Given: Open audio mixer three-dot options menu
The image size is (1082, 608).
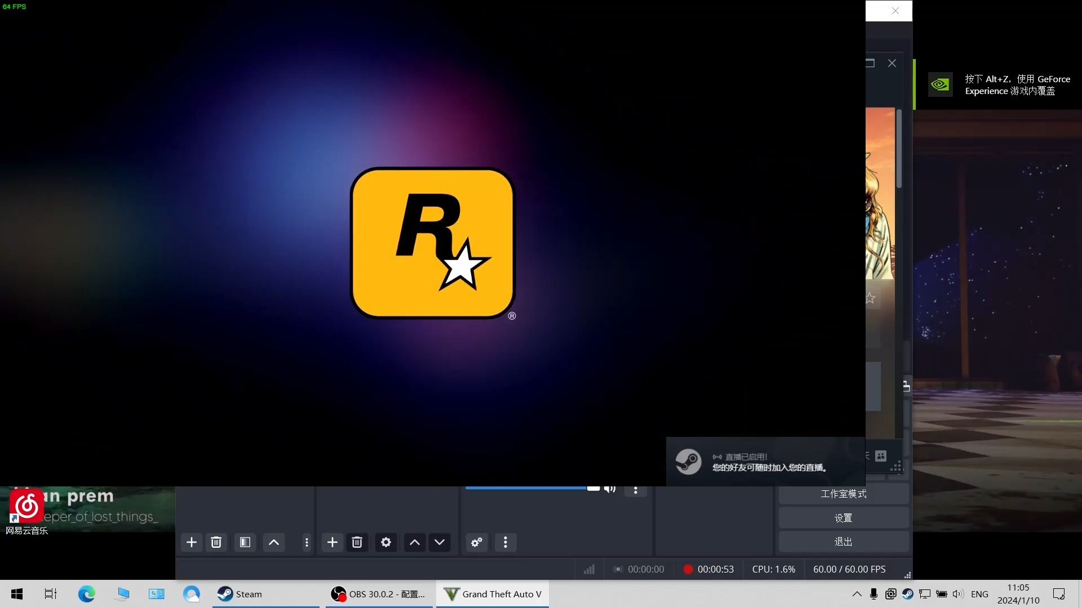Looking at the screenshot, I should (x=505, y=542).
